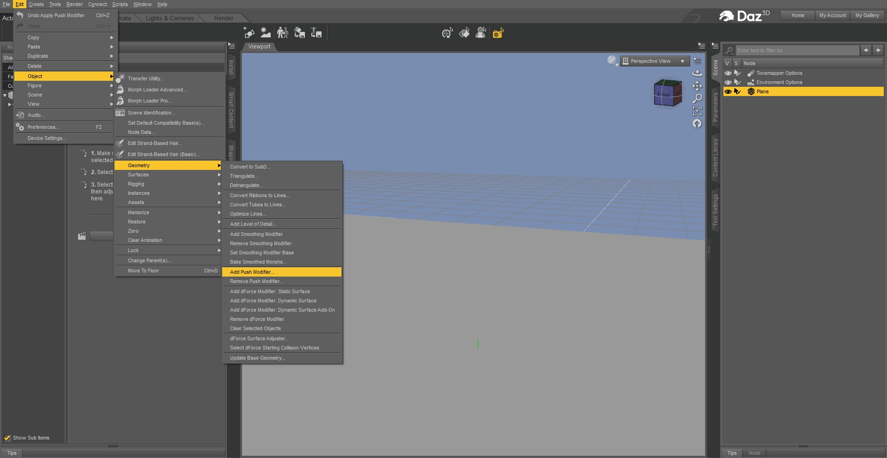Click the scene filter magnifier icon

[x=729, y=50]
